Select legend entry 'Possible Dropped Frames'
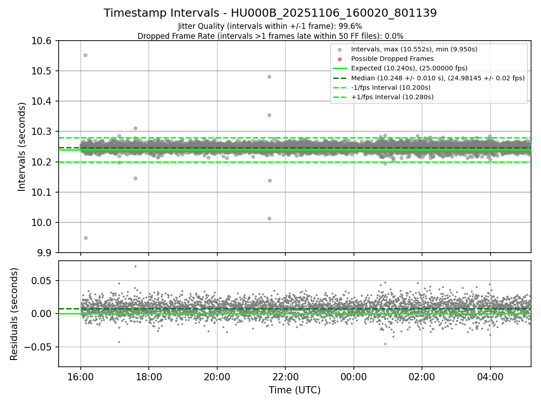Screen dimensions: 541x406 click(392, 59)
